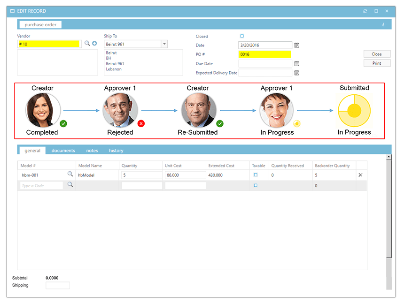Check the Taxable box on the empty row
This screenshot has width=404, height=304.
click(256, 185)
